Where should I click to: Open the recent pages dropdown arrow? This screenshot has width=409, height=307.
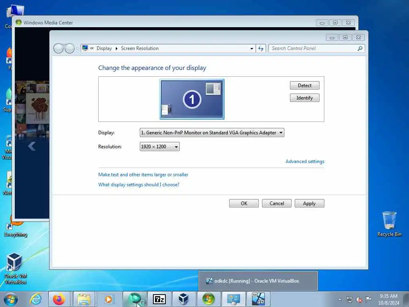click(x=77, y=48)
